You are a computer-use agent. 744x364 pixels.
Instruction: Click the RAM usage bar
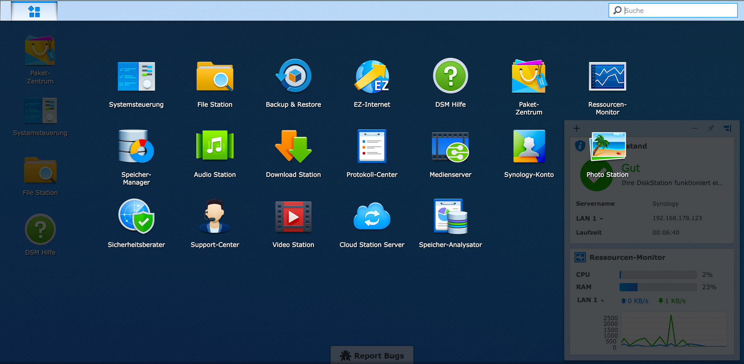[658, 287]
